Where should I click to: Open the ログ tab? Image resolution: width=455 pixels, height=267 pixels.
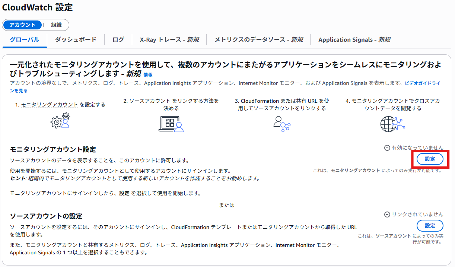coord(118,39)
